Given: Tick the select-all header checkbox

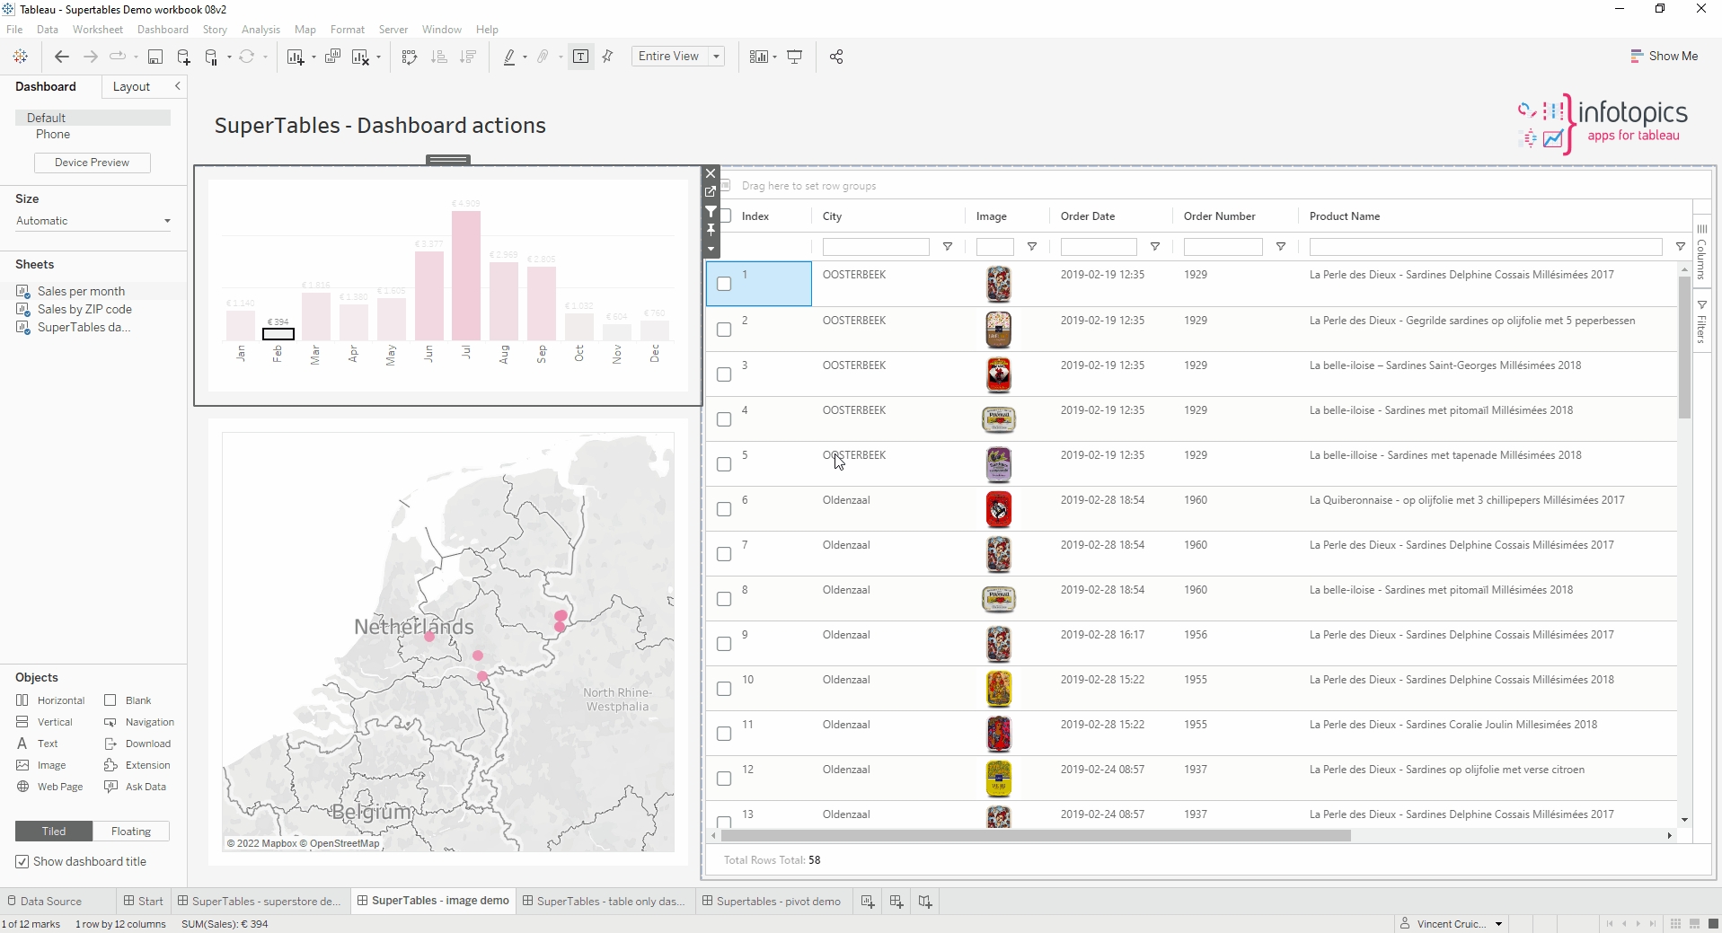Looking at the screenshot, I should point(726,216).
